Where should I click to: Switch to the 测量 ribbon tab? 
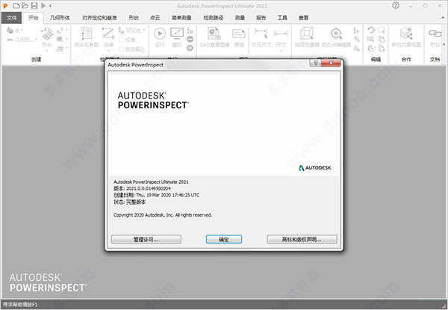click(x=240, y=18)
